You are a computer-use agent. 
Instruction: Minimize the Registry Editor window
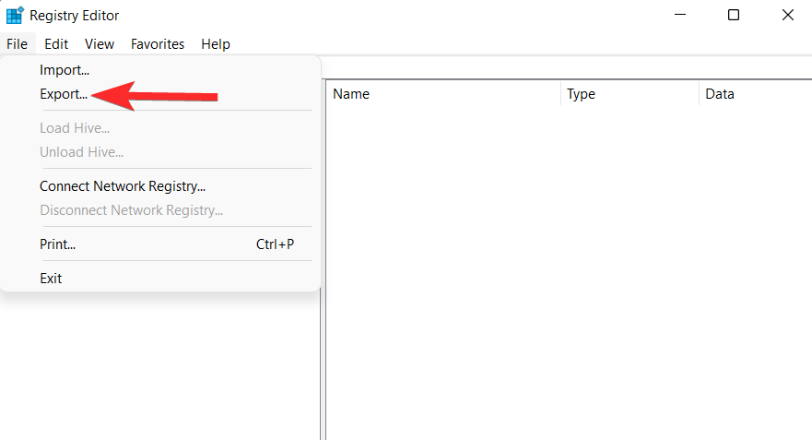[x=680, y=15]
